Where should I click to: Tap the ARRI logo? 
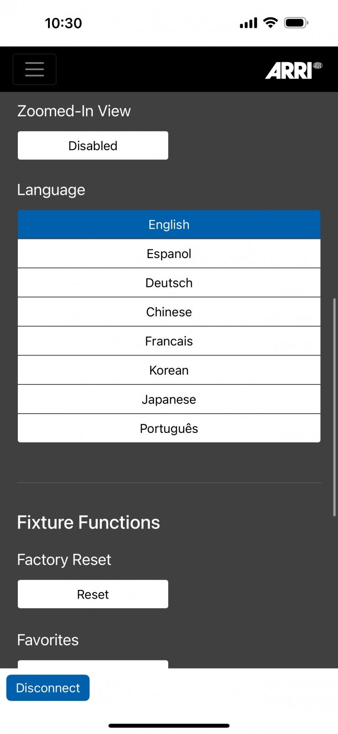tap(293, 71)
